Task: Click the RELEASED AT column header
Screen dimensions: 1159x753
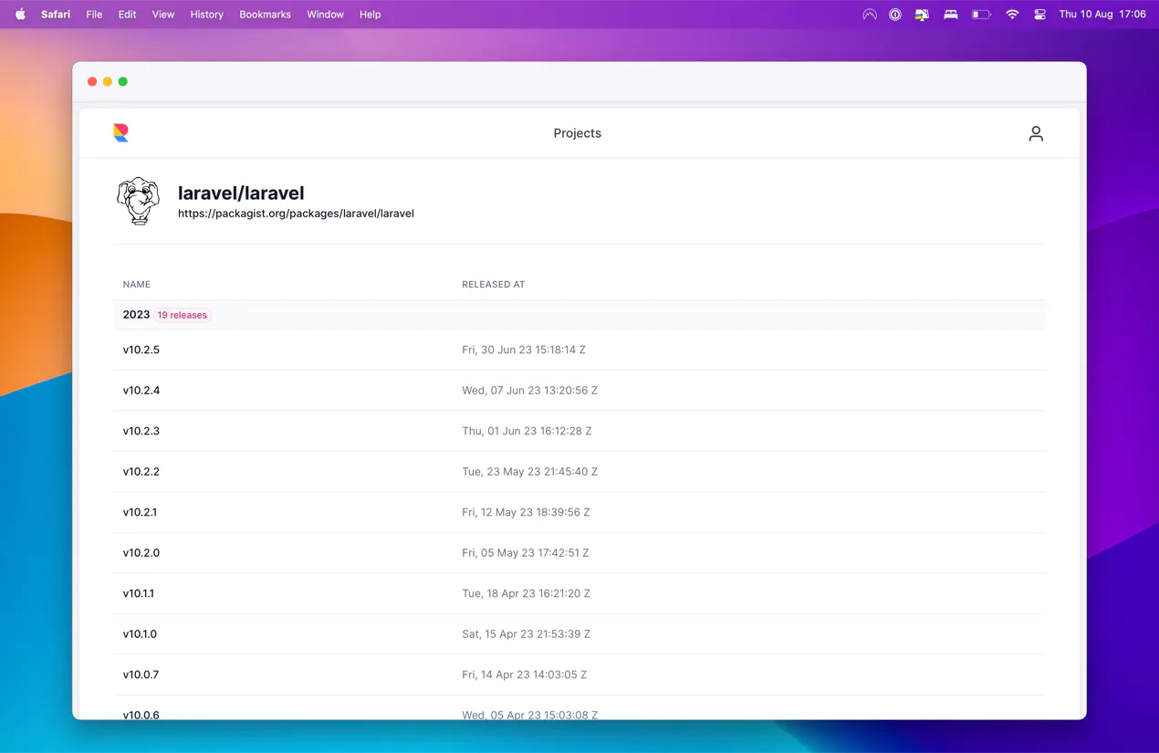Action: 493,285
